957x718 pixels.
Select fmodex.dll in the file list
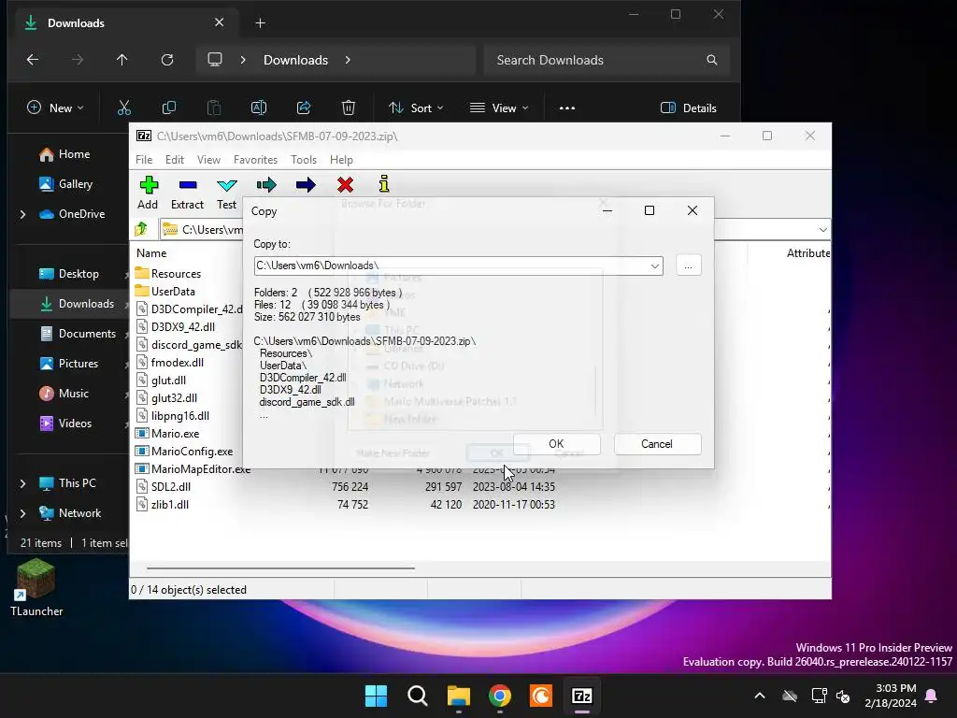[x=170, y=362]
